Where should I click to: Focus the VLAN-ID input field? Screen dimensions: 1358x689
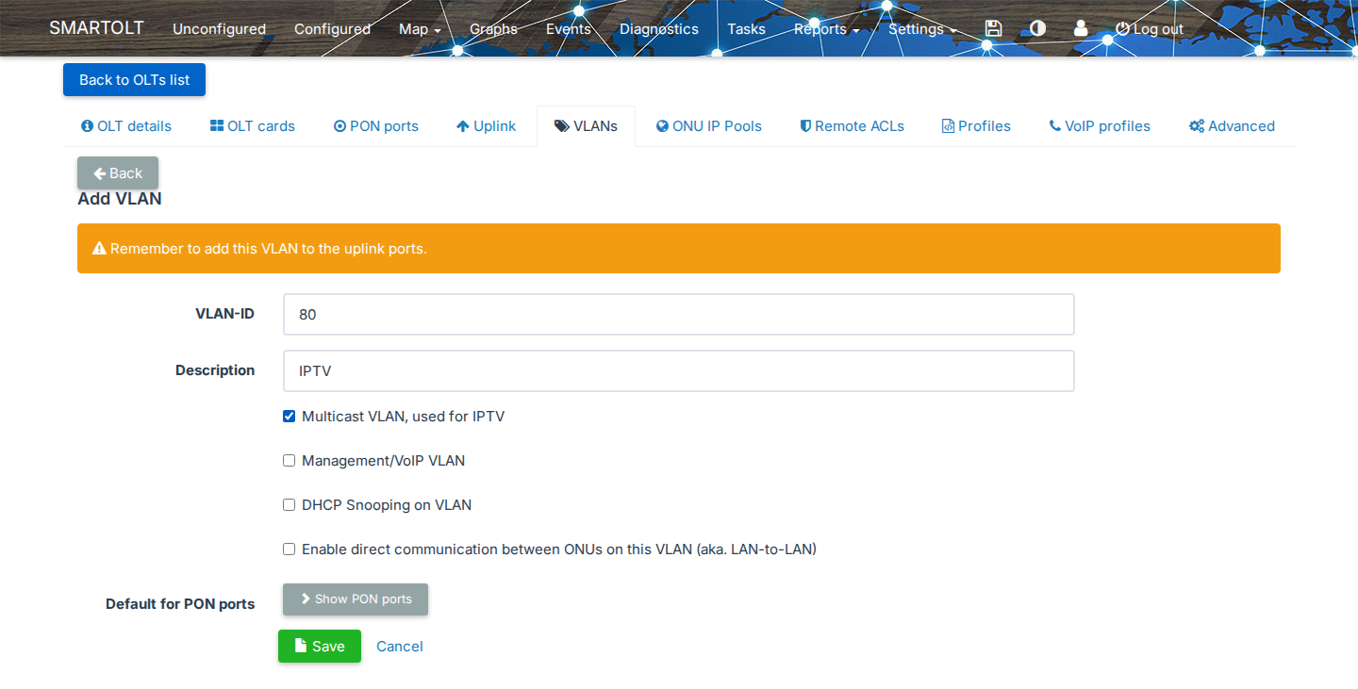tap(679, 315)
